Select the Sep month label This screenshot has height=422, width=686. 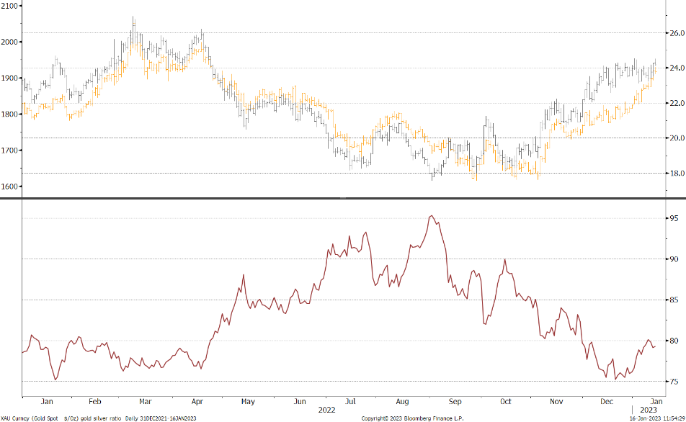[455, 401]
